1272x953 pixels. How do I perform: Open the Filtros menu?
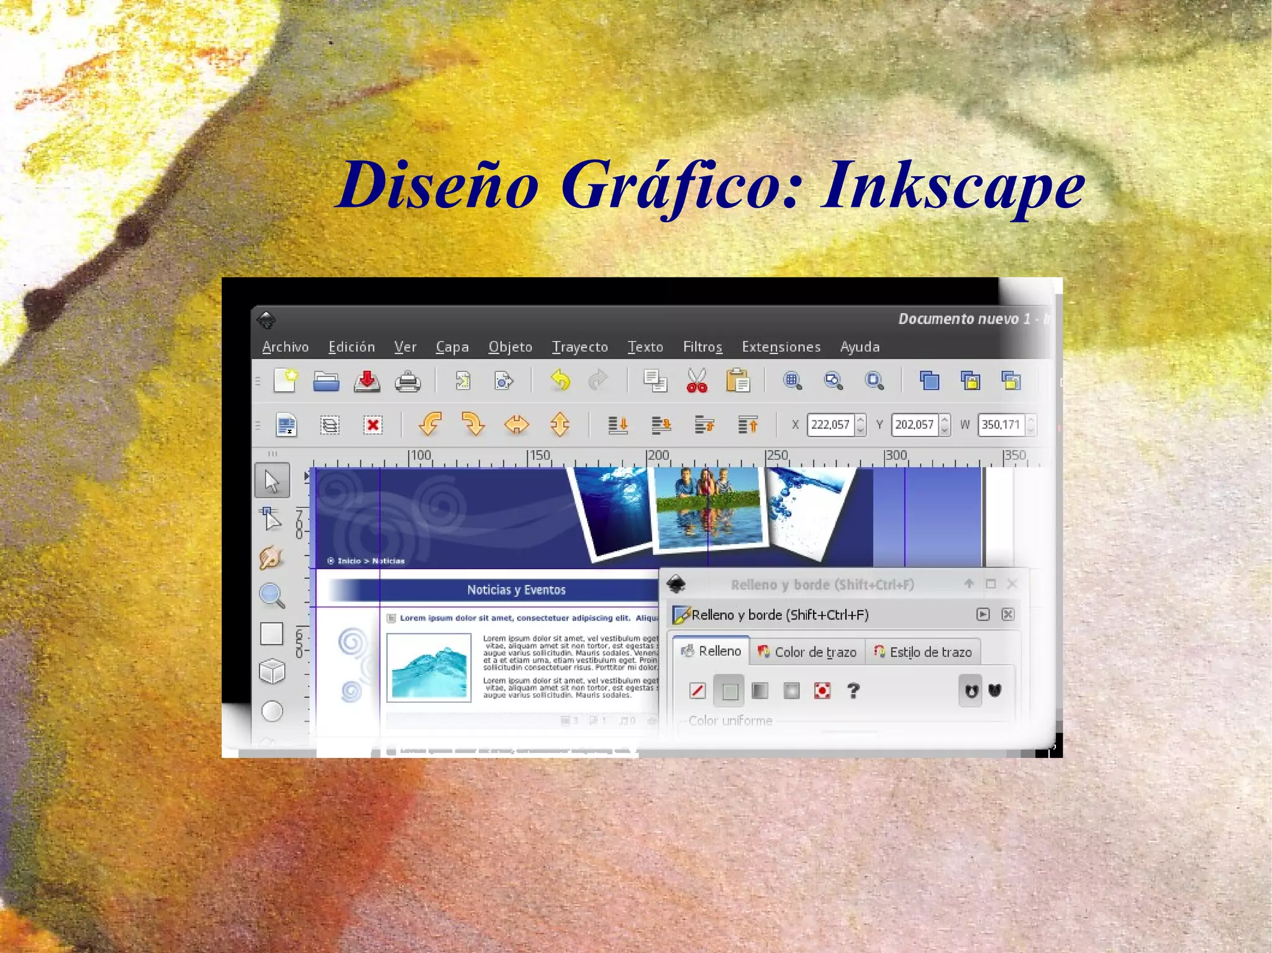point(702,347)
